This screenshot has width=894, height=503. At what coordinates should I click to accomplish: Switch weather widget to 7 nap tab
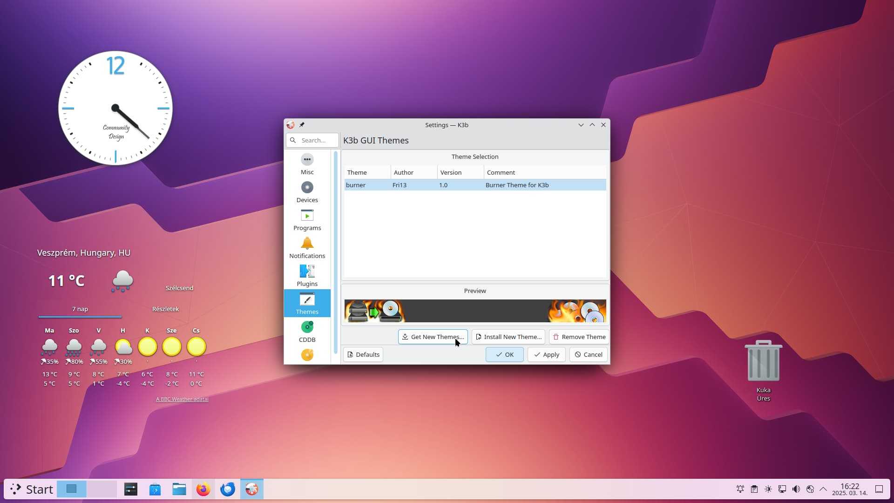point(80,309)
